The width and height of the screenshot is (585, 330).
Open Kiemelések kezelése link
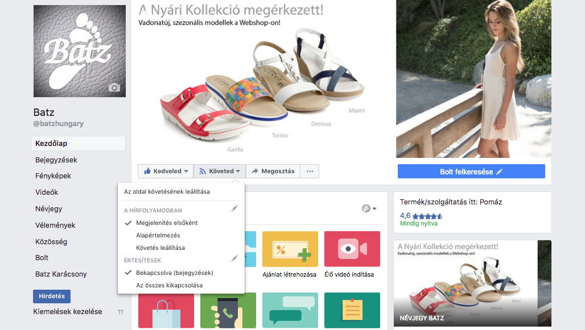click(x=68, y=312)
